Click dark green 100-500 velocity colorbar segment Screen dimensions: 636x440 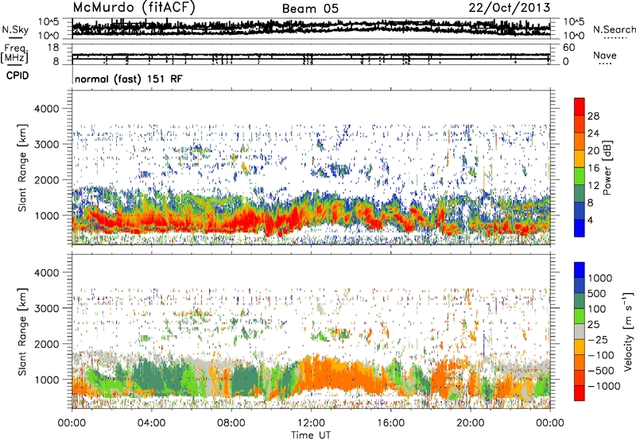[580, 301]
